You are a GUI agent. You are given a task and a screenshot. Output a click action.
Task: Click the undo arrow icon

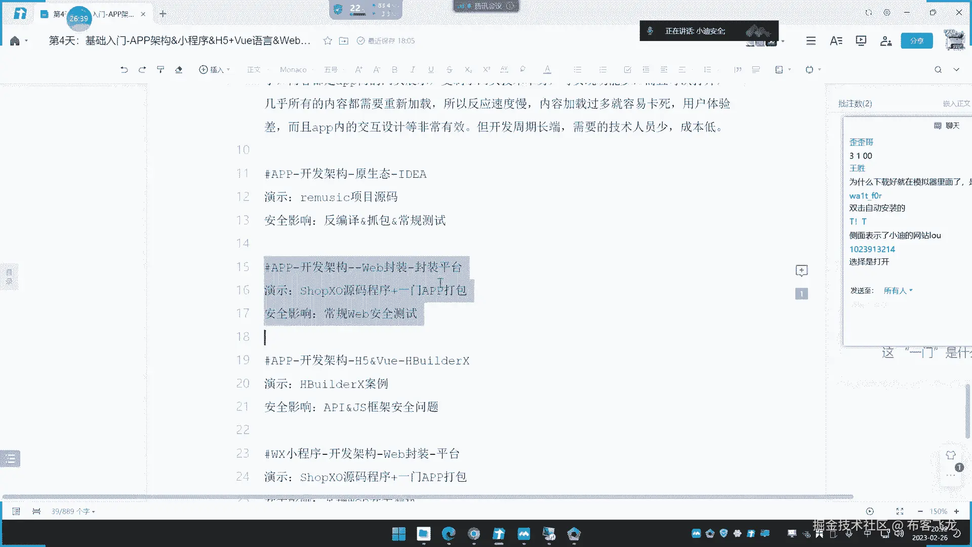(x=124, y=70)
